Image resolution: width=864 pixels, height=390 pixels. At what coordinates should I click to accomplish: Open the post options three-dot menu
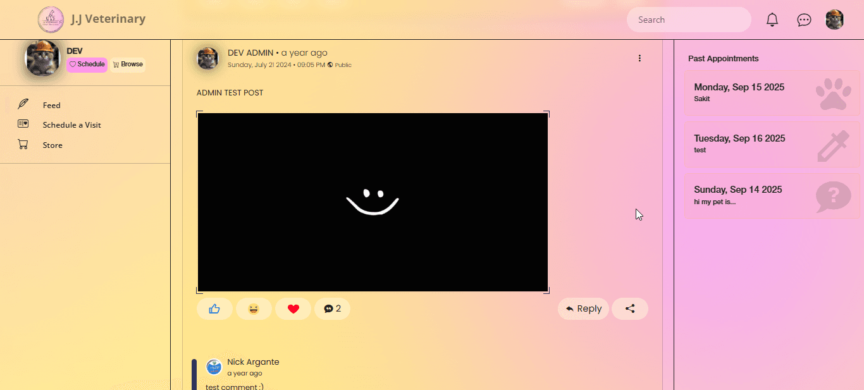tap(639, 58)
